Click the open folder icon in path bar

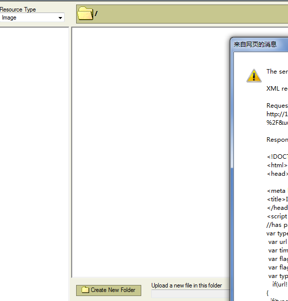coord(85,14)
